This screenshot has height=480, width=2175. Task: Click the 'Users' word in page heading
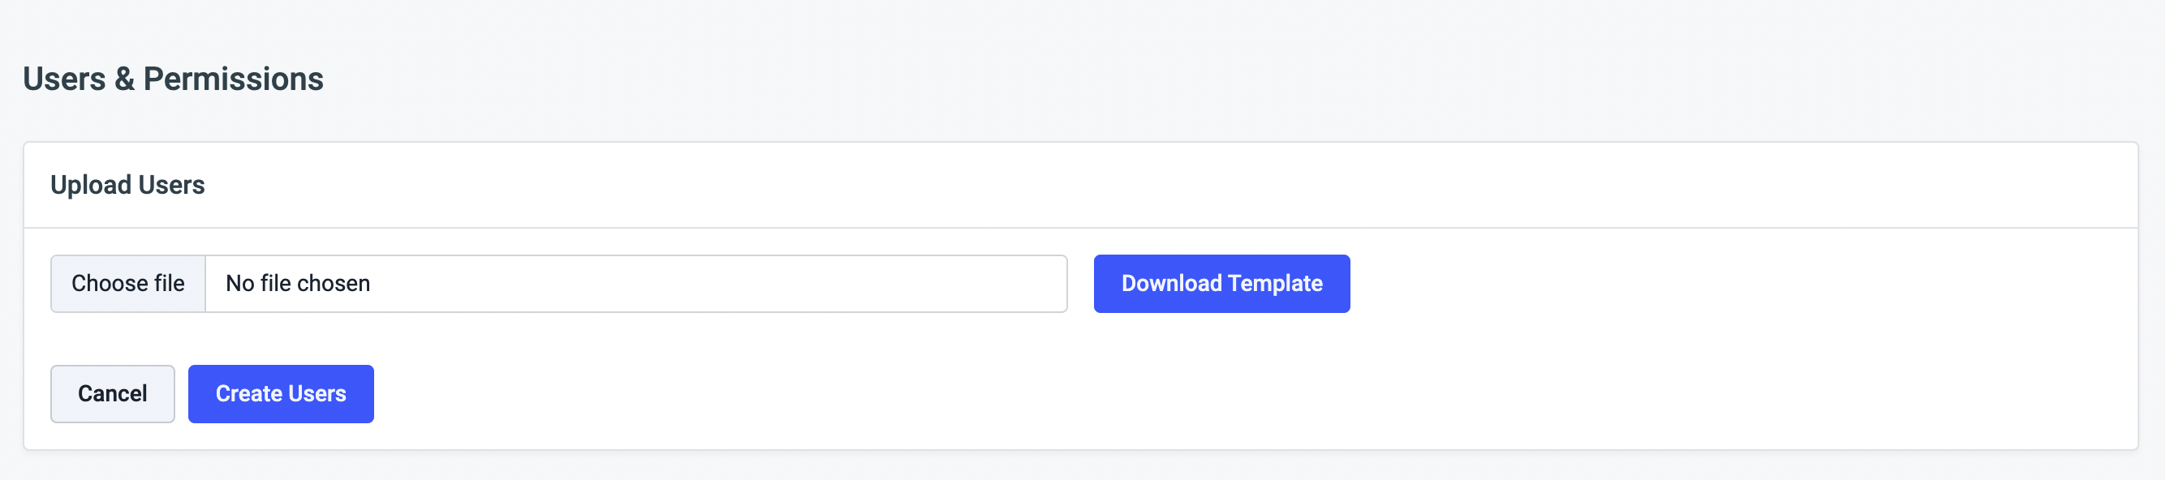(64, 79)
